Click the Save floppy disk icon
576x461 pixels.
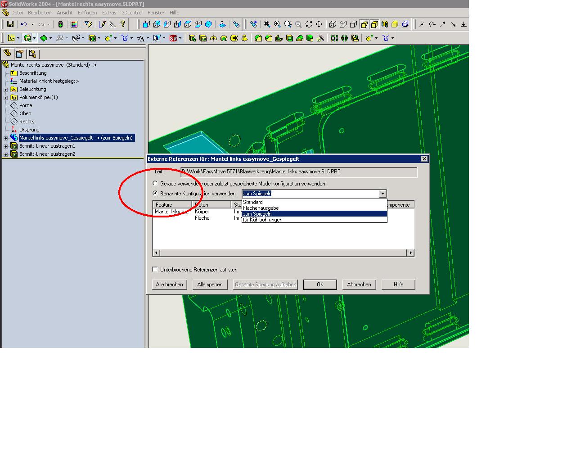pyautogui.click(x=10, y=24)
